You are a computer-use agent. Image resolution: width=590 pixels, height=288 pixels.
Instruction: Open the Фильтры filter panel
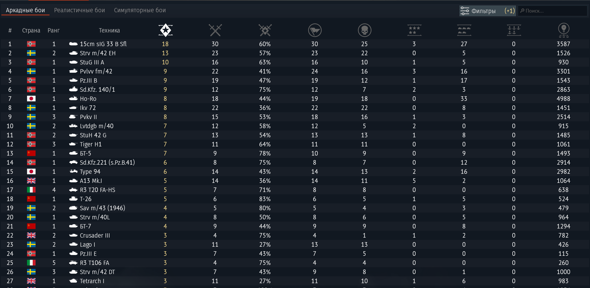click(x=487, y=11)
